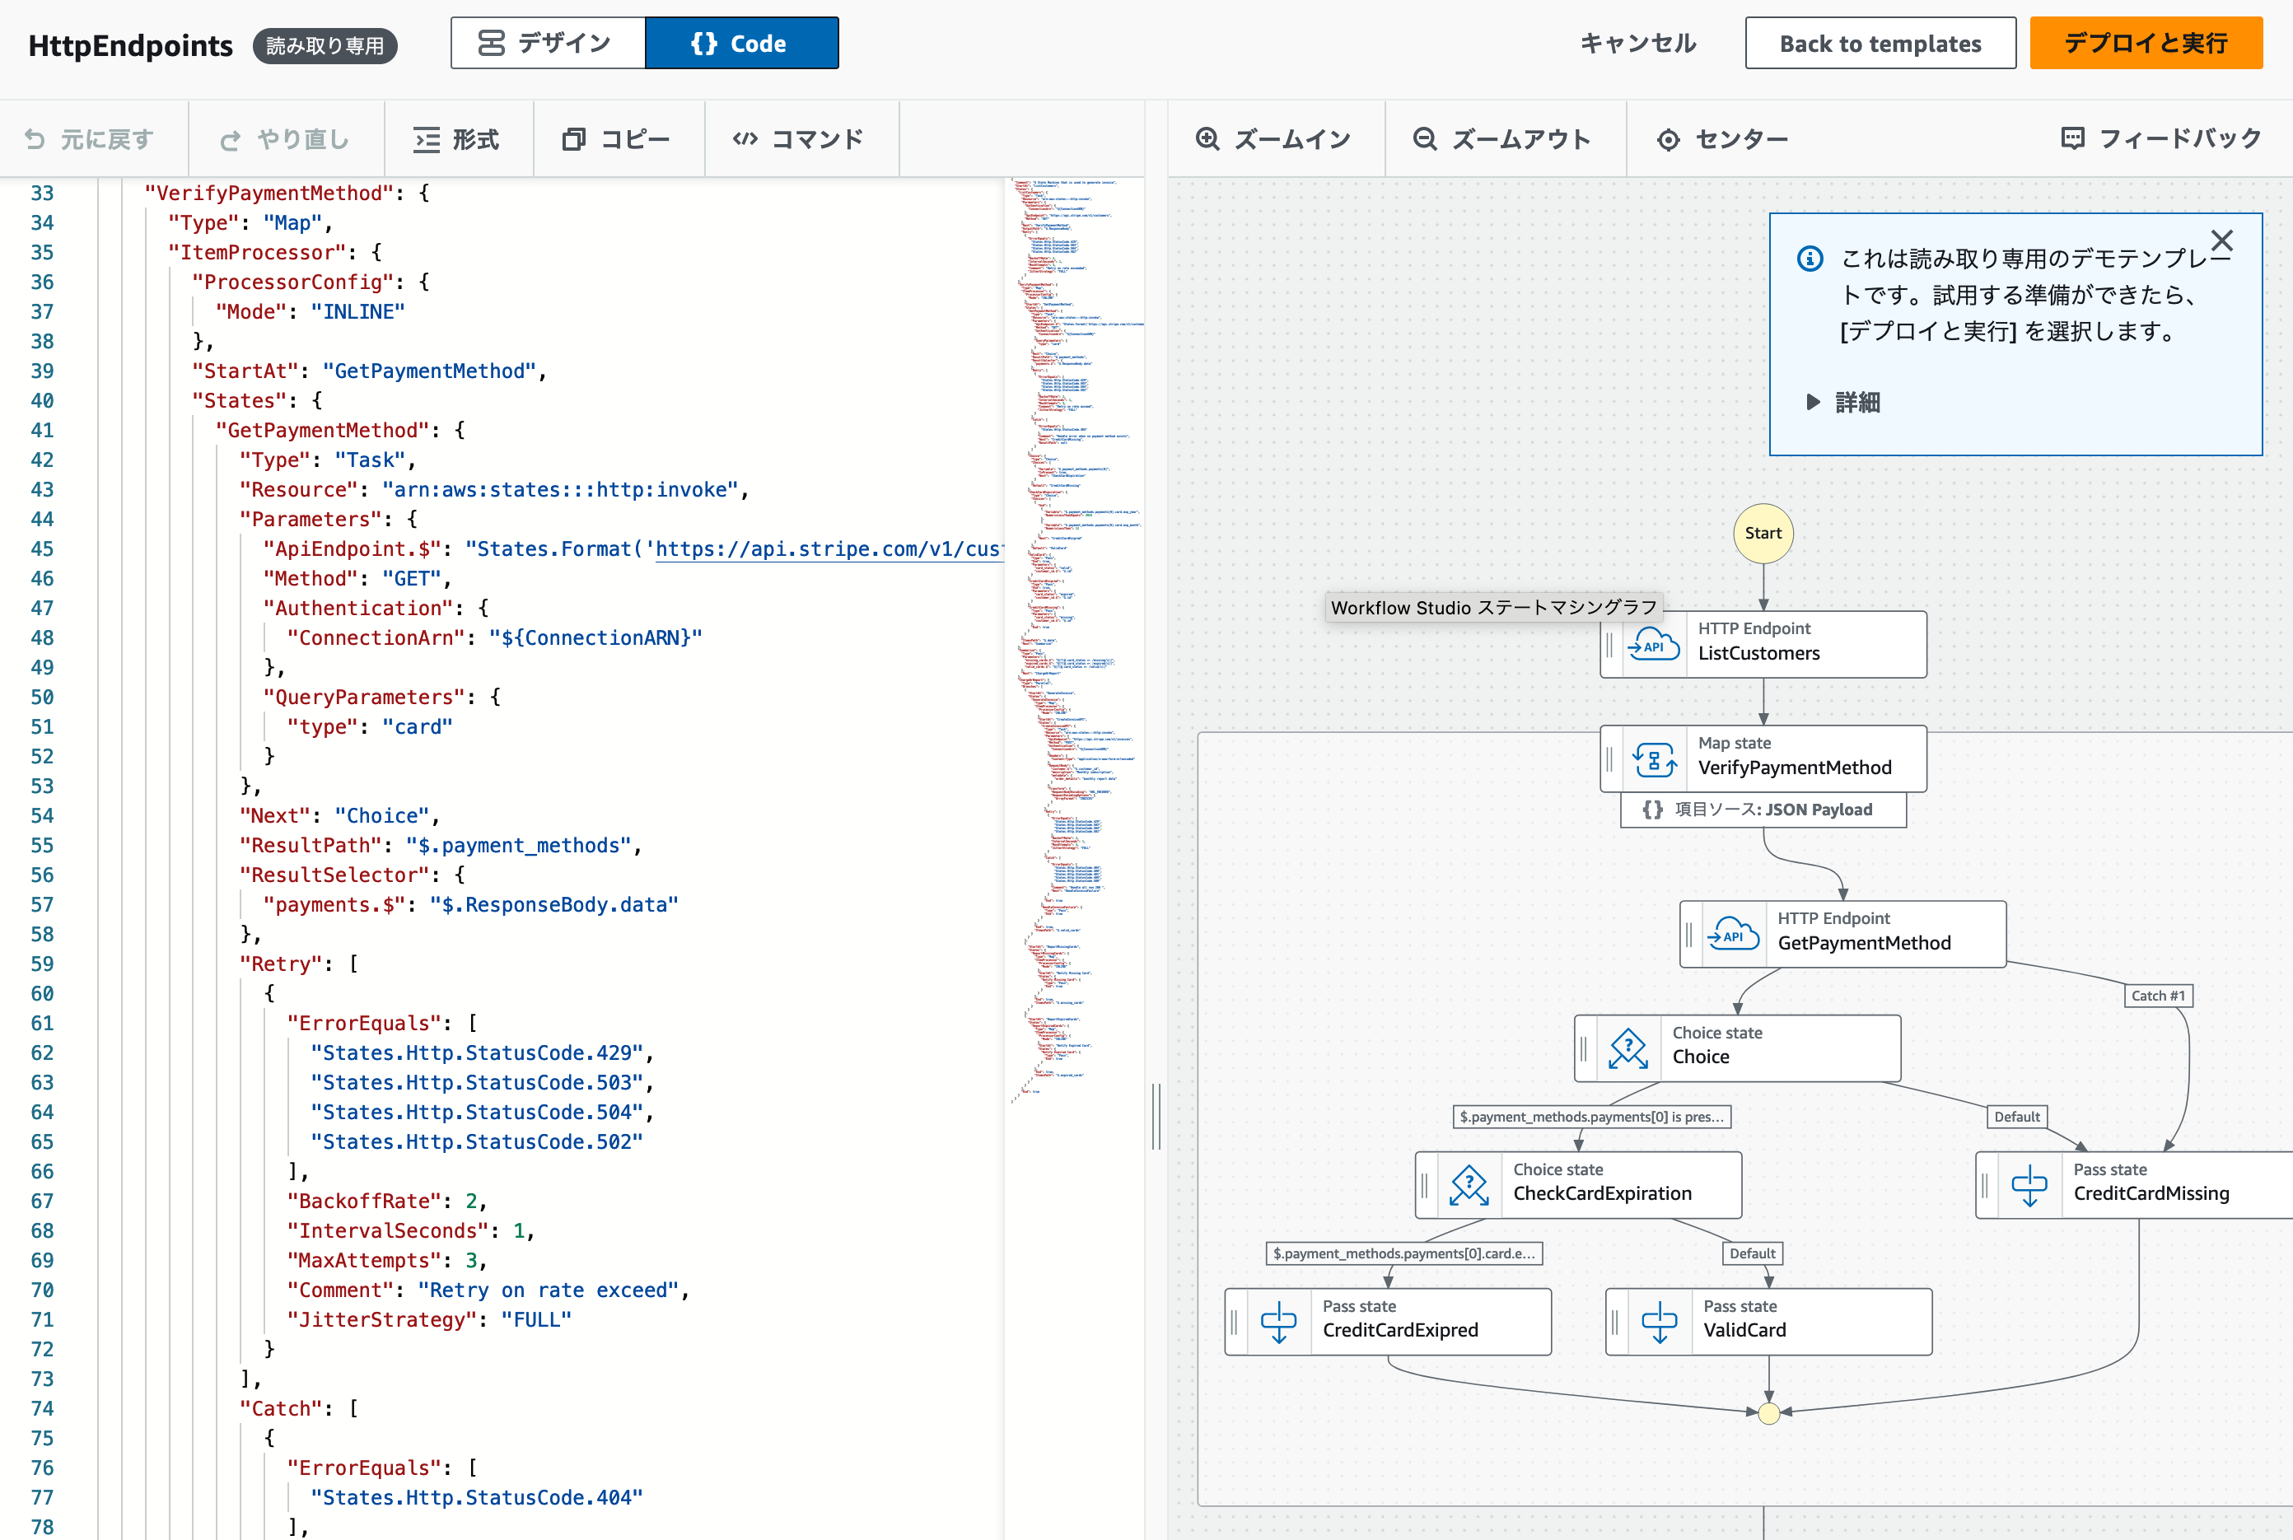Click the キャンセル link
This screenshot has width=2293, height=1540.
(x=1637, y=43)
